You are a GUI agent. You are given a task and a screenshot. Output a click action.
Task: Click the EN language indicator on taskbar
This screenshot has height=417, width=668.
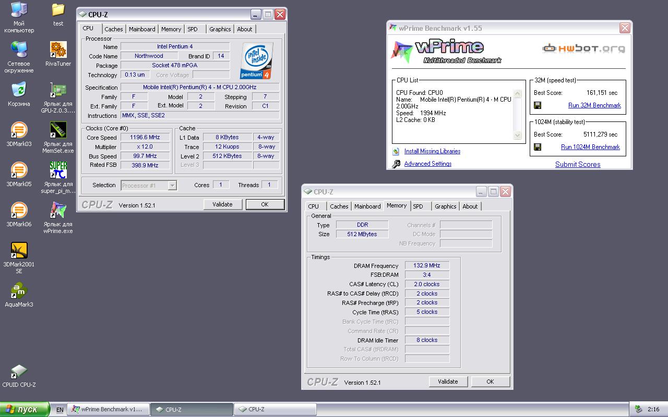tap(60, 410)
